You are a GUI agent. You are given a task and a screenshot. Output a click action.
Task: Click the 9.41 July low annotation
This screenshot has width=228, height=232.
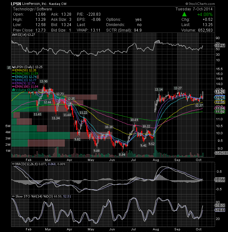click(x=143, y=145)
